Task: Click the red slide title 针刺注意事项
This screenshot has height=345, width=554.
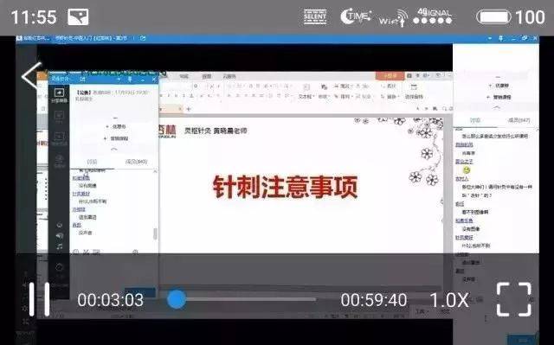Action: point(285,187)
